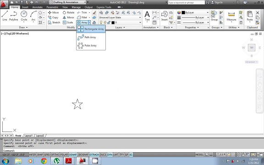Screen dimensions: 264x165
Task: Select the Circle tool
Action: pos(24,16)
